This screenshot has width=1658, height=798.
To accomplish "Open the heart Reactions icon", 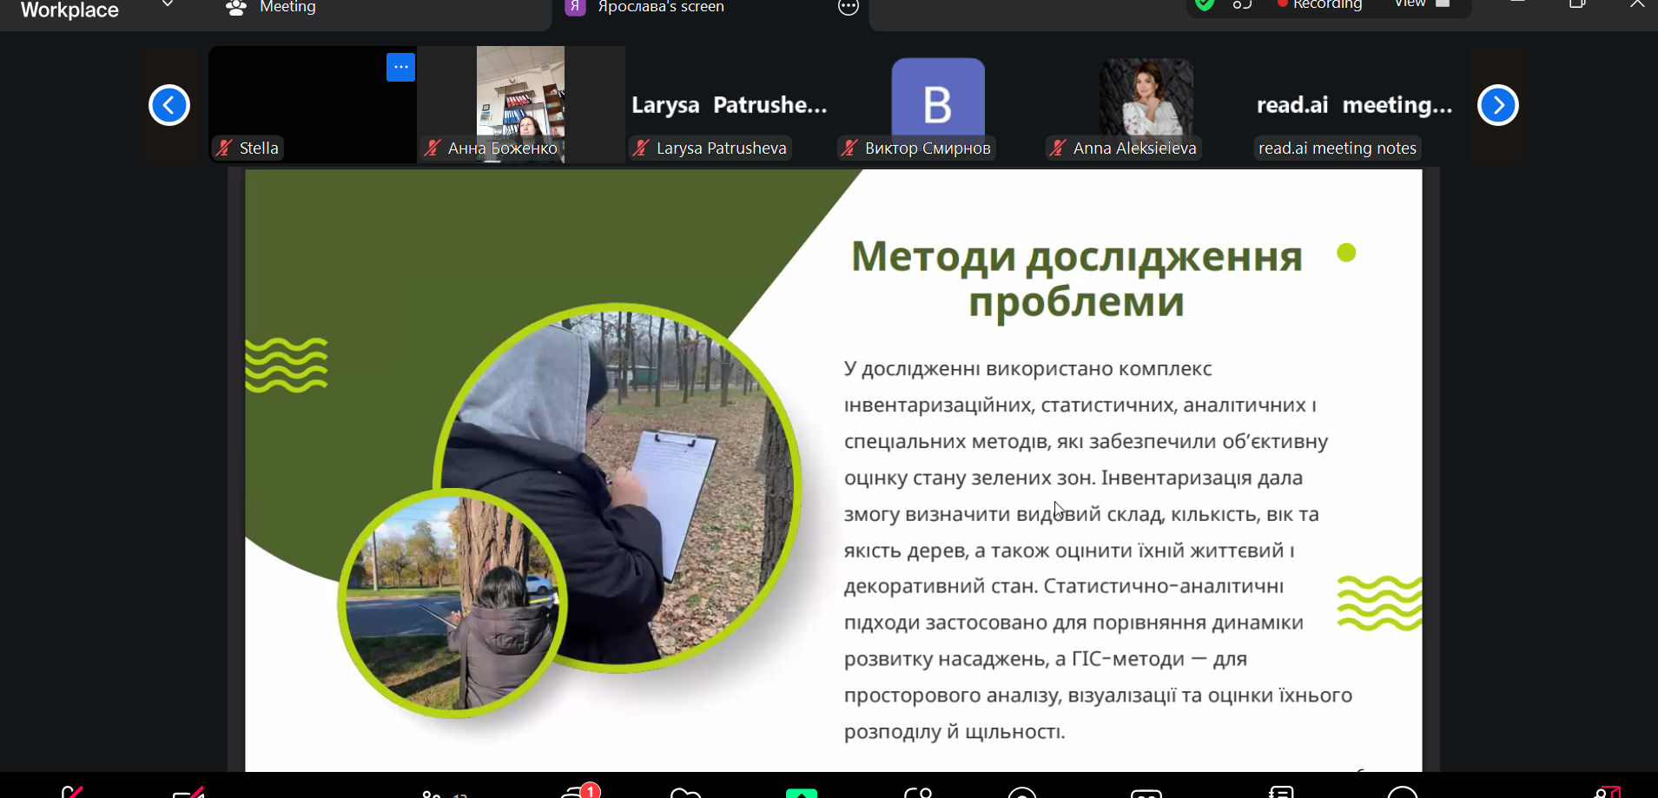I will pyautogui.click(x=685, y=793).
